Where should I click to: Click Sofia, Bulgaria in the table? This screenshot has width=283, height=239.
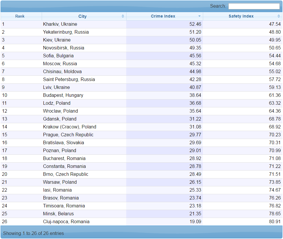click(x=58, y=56)
